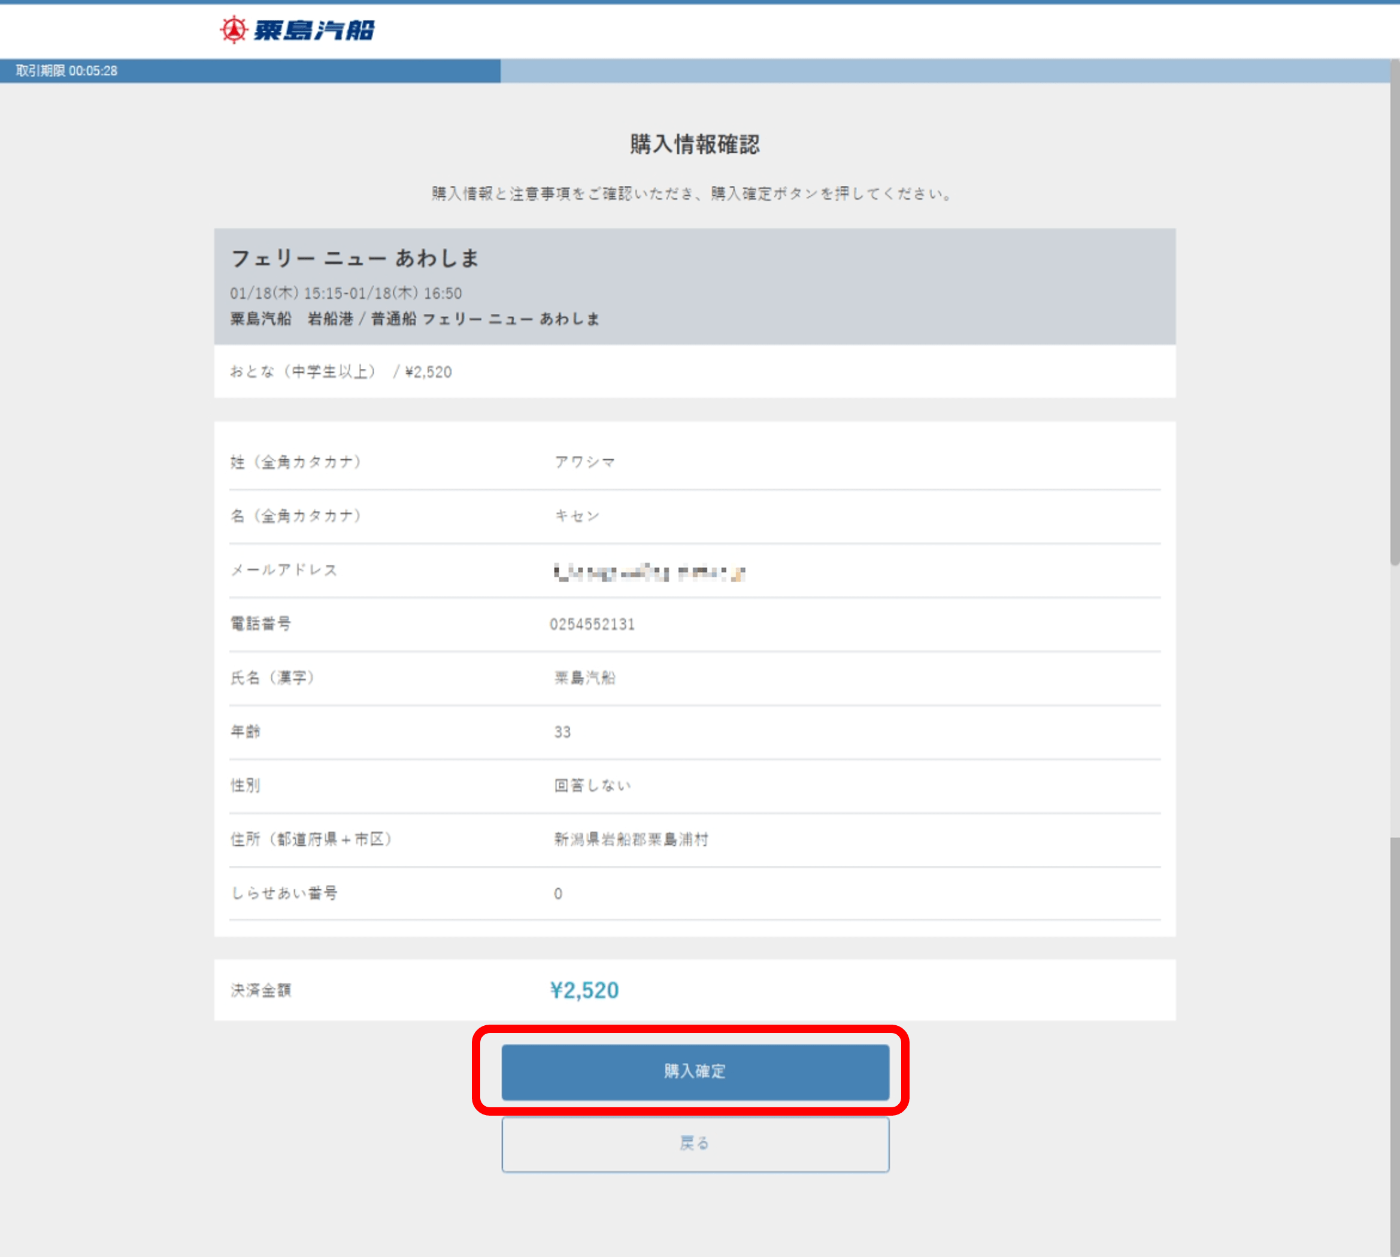Click the 岩船港 / 普通船 route line
1400x1257 pixels.
(414, 319)
